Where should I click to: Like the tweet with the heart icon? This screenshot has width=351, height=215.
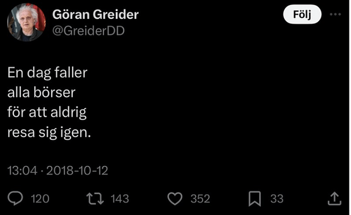(175, 199)
